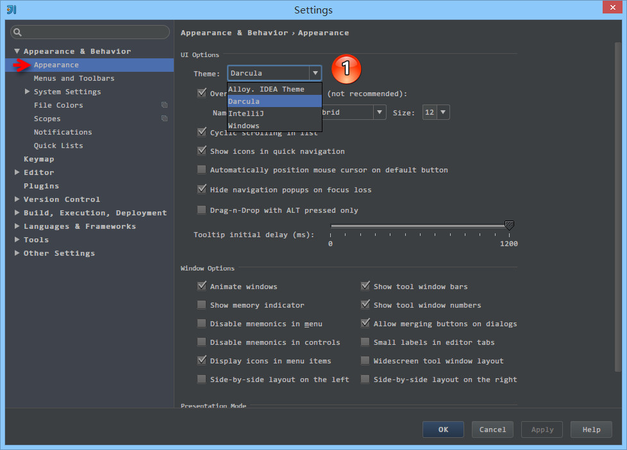Open the font Size dropdown
Screen dimensions: 627x450
435,112
